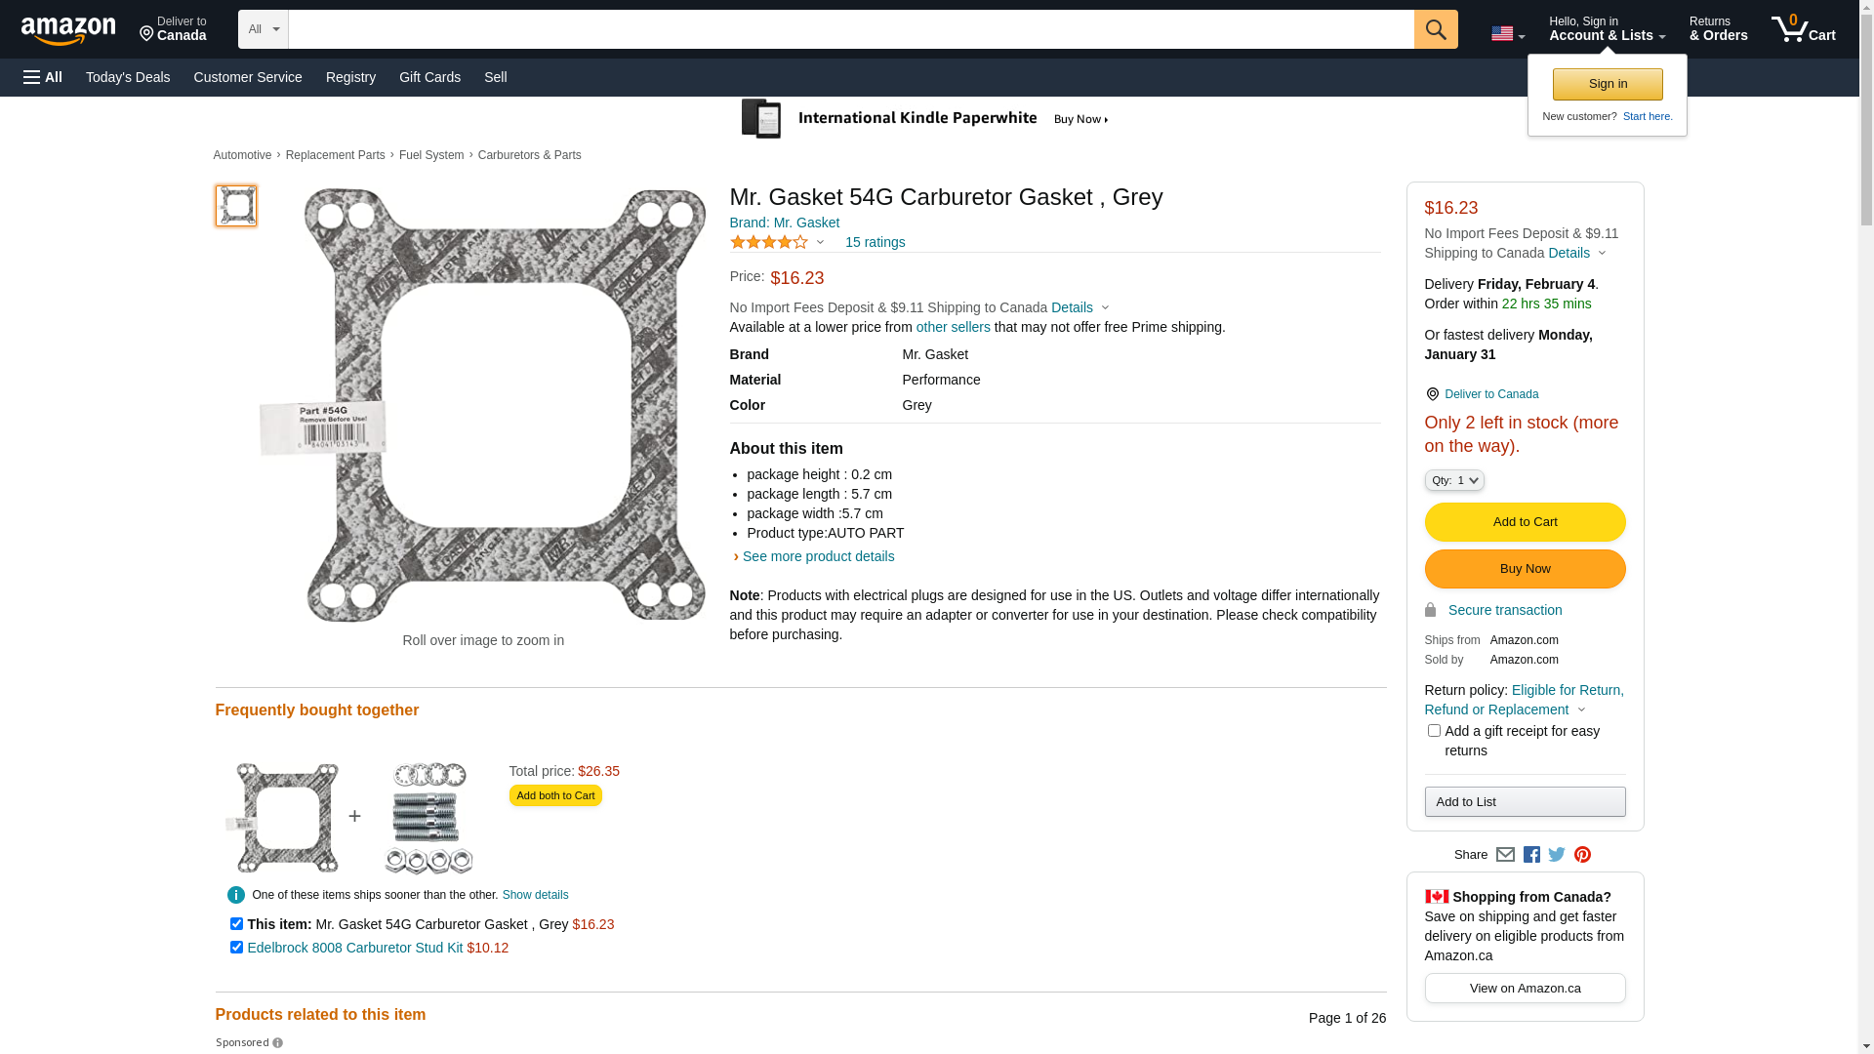Image resolution: width=1874 pixels, height=1054 pixels.
Task: Uncheck the Mr. Gasket 54G bundle item
Action: [x=236, y=924]
